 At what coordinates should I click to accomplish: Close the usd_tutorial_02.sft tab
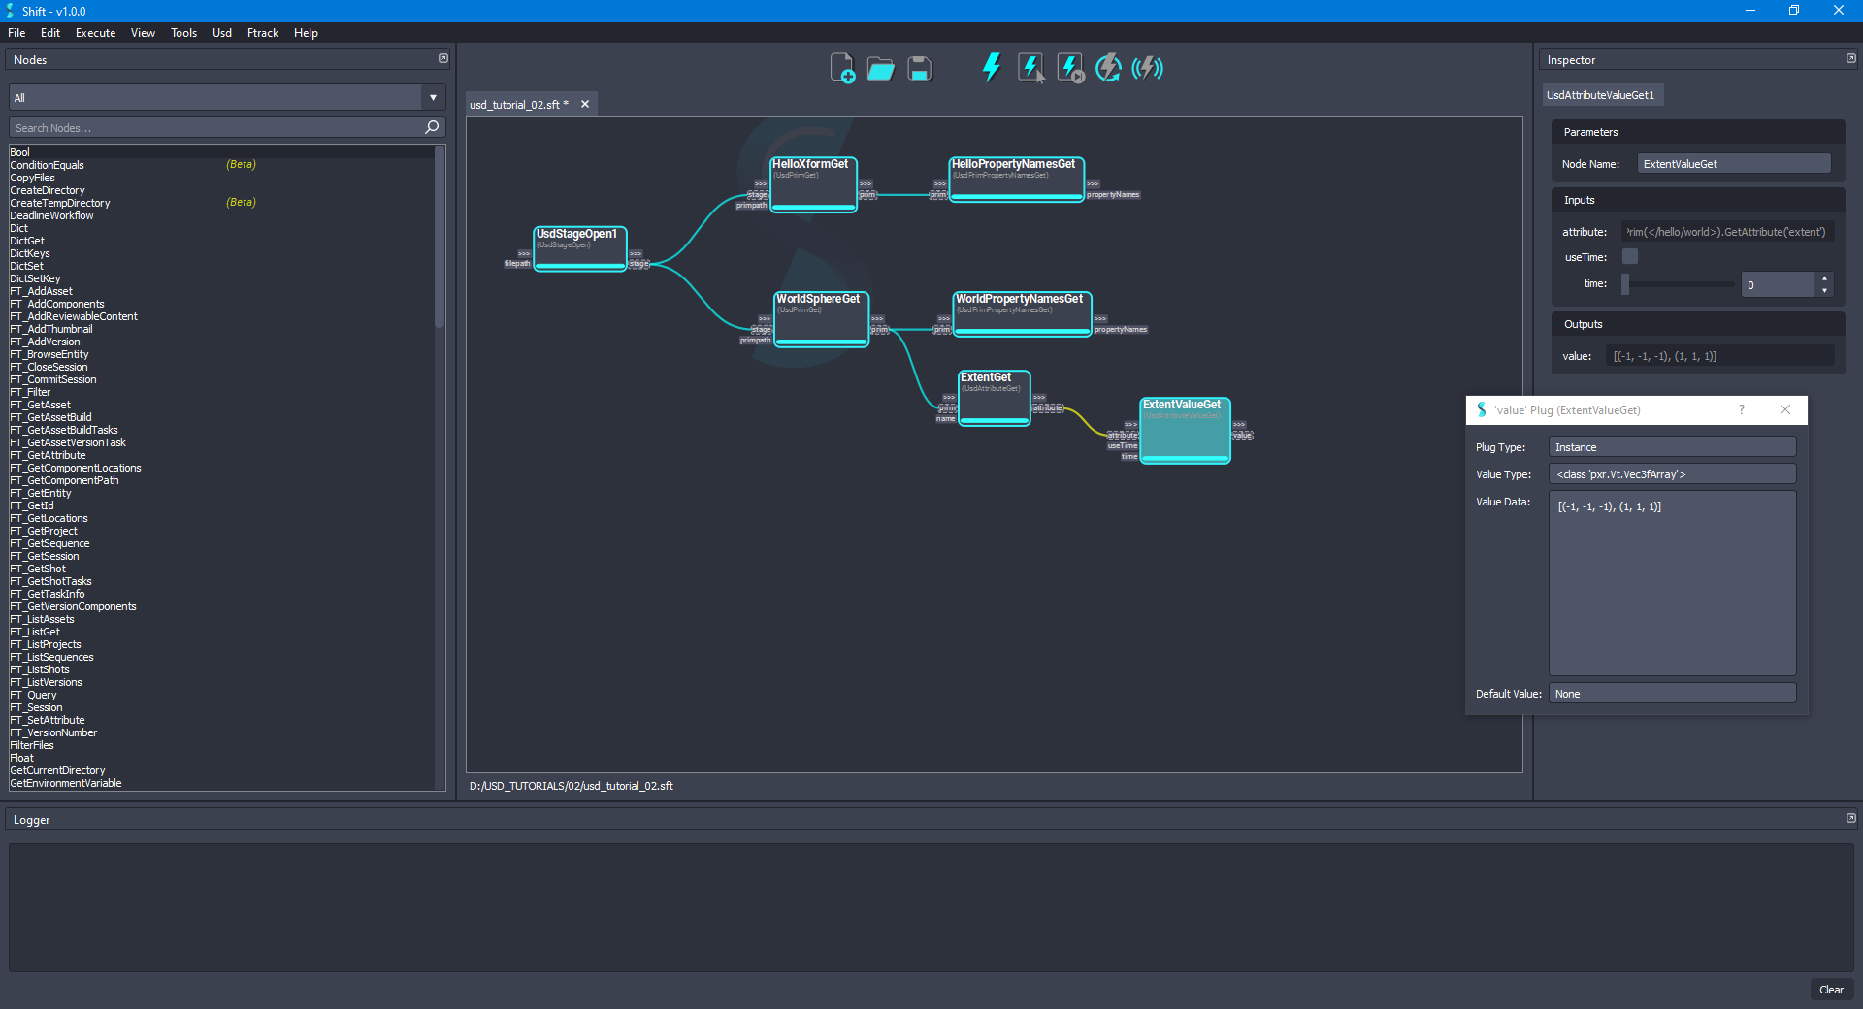pyautogui.click(x=585, y=104)
